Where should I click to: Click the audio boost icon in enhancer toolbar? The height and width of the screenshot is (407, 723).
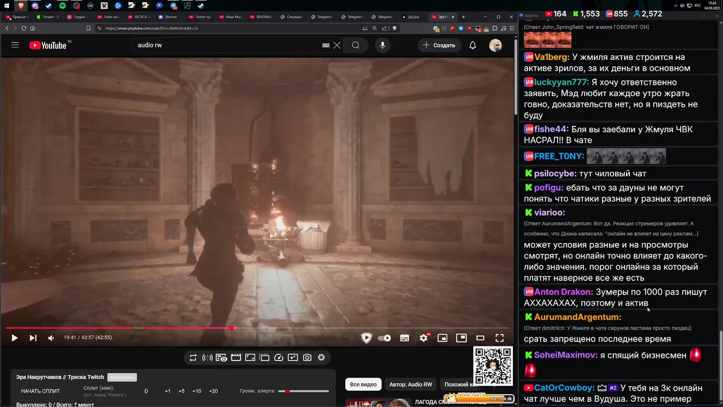207,358
